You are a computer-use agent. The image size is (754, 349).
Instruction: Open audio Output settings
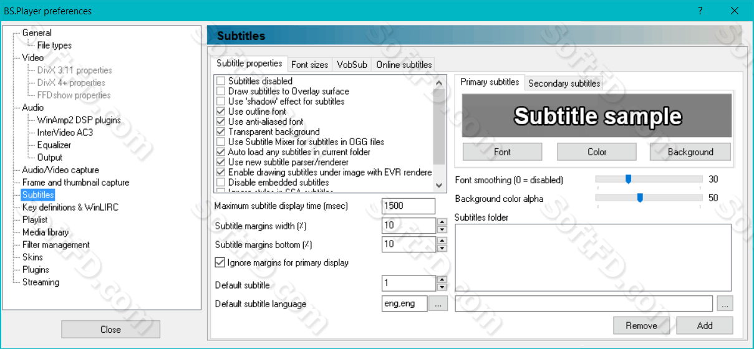click(50, 158)
